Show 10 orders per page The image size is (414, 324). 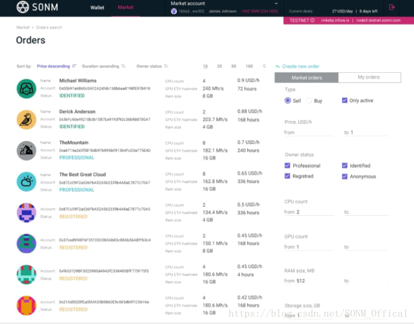205,66
